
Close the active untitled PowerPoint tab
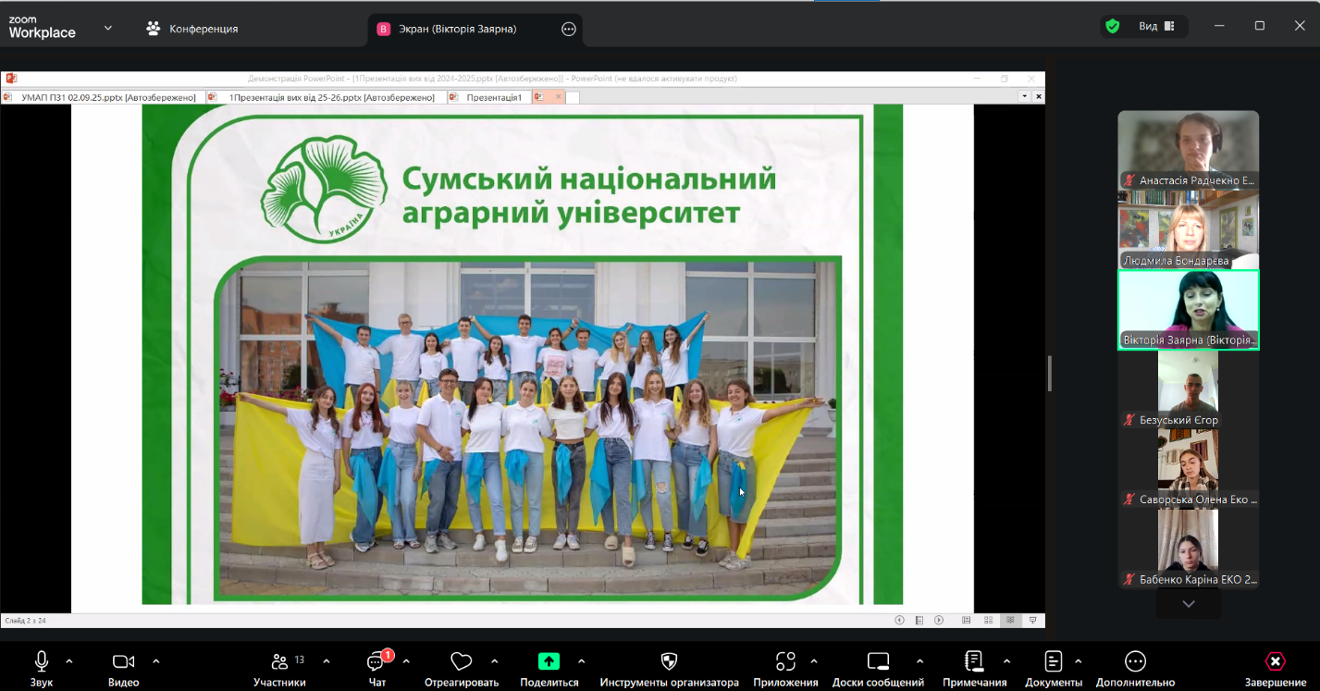559,96
